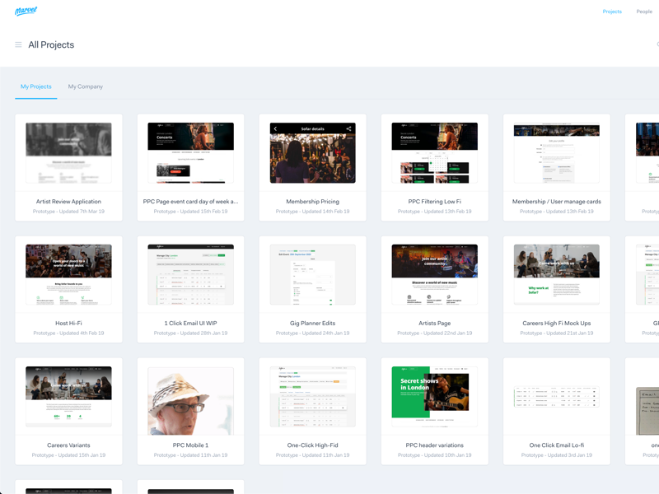Screen dimensions: 659x494
Task: Click the 'All Projects' heading
Action: click(x=51, y=44)
